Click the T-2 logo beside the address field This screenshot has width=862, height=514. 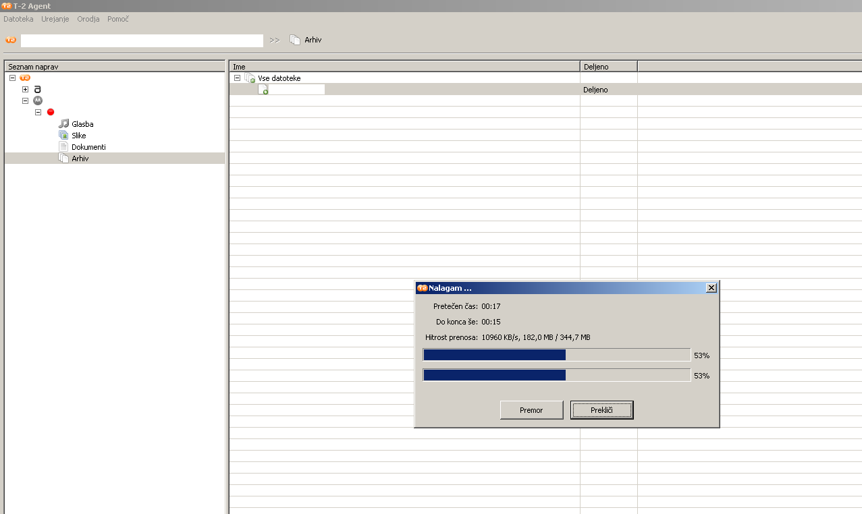pyautogui.click(x=11, y=40)
